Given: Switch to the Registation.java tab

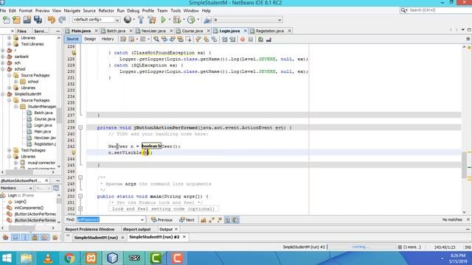Looking at the screenshot, I should coord(270,31).
